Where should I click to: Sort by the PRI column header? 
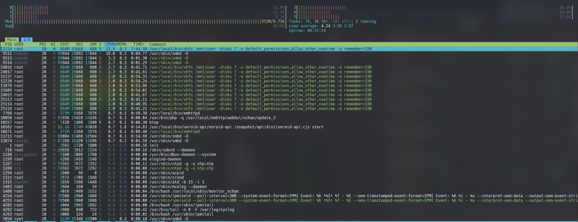(x=43, y=45)
